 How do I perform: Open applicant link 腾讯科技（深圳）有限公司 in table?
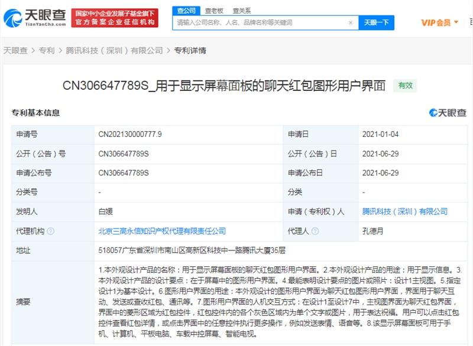(x=405, y=212)
